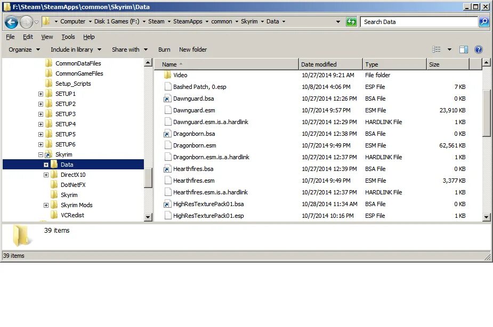493x327 pixels.
Task: Refresh the folder with green arrows icon
Action: [x=351, y=22]
